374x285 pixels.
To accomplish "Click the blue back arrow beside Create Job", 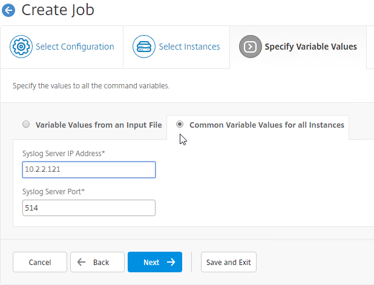I will point(8,10).
